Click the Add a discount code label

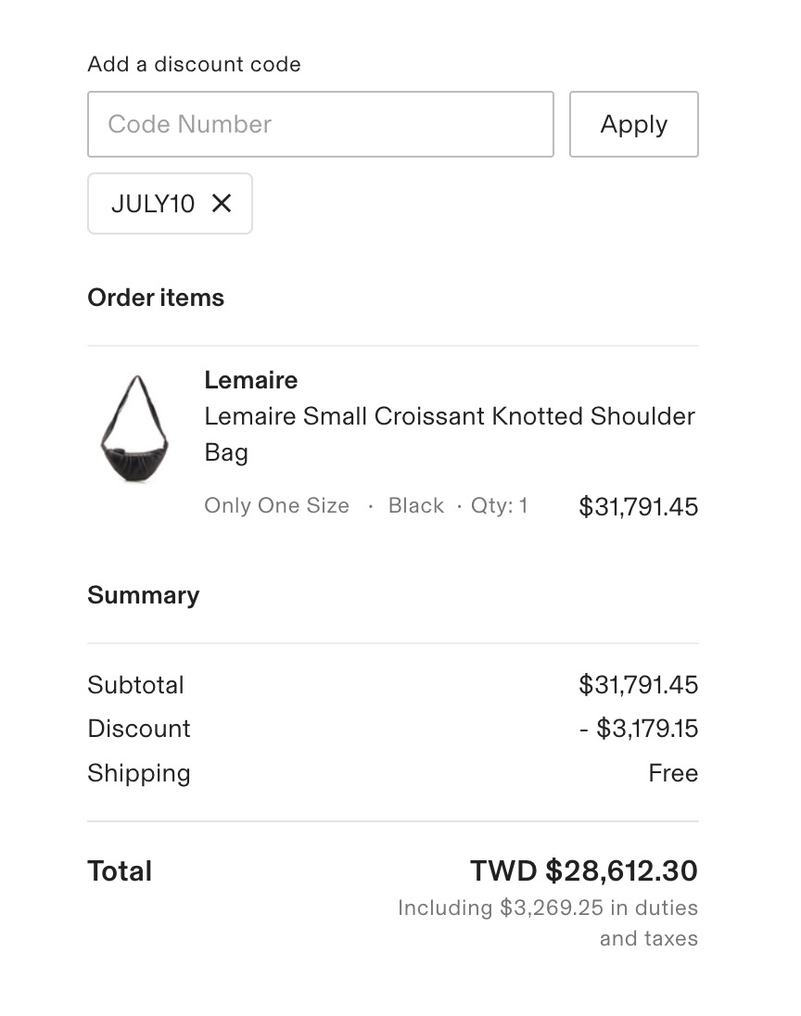[195, 64]
